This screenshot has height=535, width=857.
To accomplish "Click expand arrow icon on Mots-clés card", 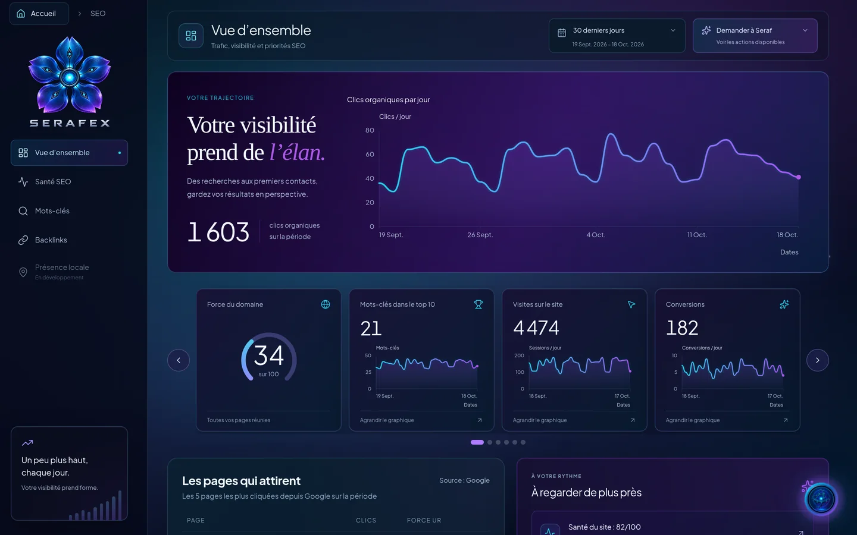I will [x=480, y=420].
